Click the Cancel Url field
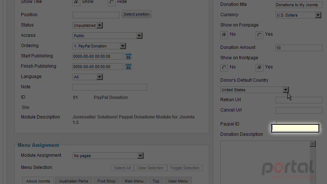 tap(299, 110)
